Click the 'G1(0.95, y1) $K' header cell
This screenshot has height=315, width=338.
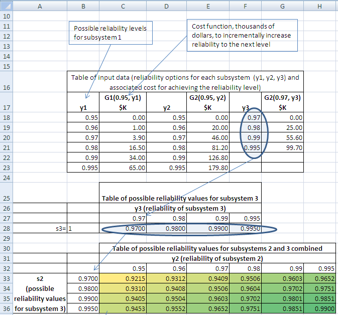point(123,102)
